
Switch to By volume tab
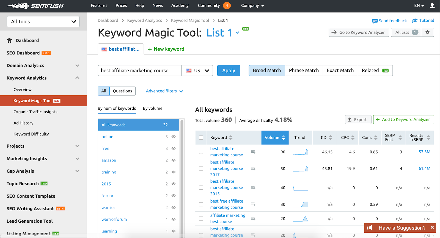(x=153, y=108)
